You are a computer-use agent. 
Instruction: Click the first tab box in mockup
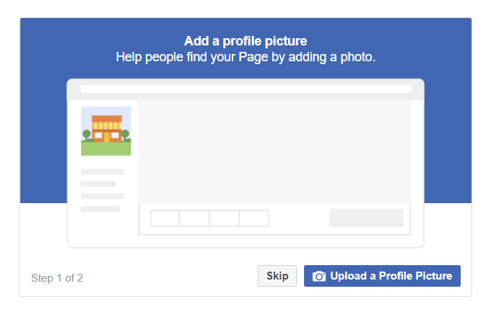[x=165, y=218]
